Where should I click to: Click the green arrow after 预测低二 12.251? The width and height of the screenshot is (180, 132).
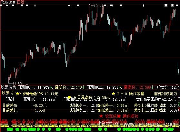[x=119, y=87]
